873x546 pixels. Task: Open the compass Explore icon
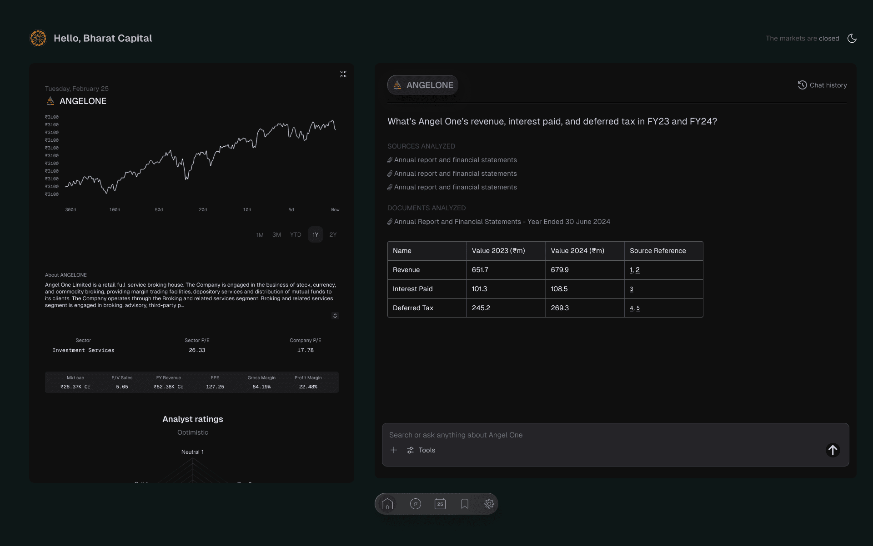point(416,504)
